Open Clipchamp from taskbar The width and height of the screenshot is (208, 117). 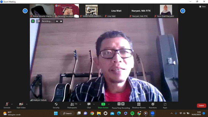[125, 113]
